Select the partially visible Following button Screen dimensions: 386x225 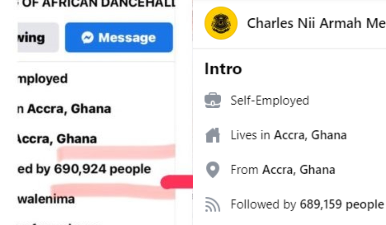tap(38, 37)
